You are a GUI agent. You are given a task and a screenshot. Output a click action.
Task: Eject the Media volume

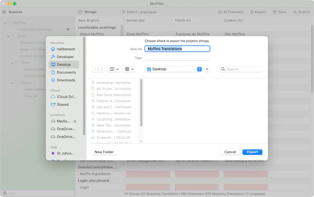tap(75, 121)
